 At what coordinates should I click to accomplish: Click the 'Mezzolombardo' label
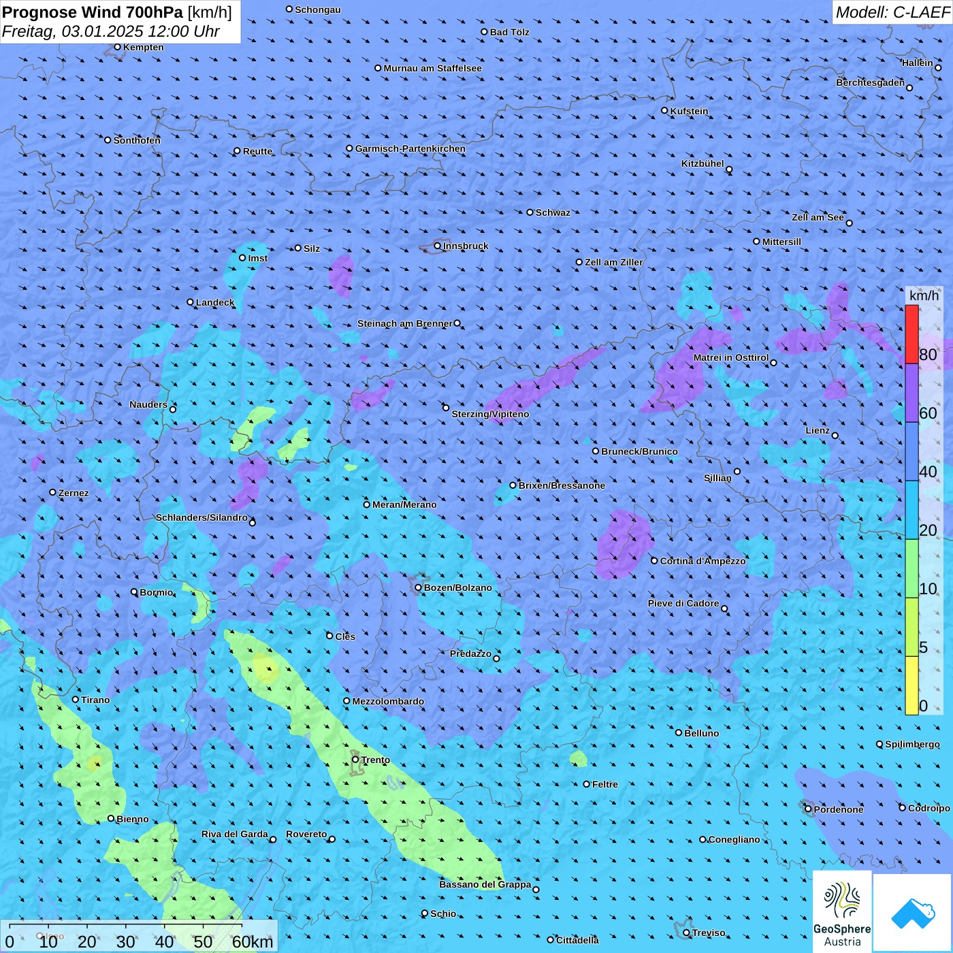[388, 701]
